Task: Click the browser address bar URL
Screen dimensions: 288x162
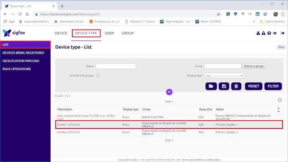Action: tap(70, 14)
